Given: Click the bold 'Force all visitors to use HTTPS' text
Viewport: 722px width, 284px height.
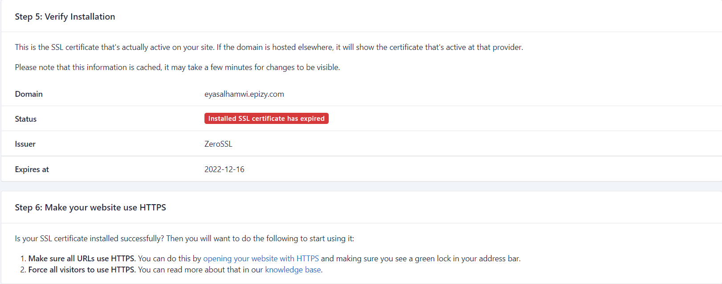Looking at the screenshot, I should tap(82, 270).
